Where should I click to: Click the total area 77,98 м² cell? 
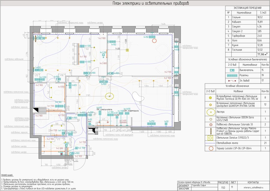click(262, 54)
